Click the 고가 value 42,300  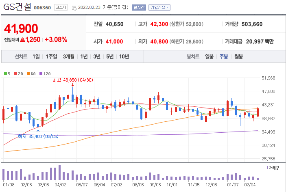tap(159, 24)
